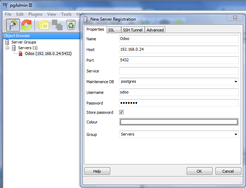The height and width of the screenshot is (188, 246).
Task: Select Server Groups in the tree
Action: click(24, 42)
